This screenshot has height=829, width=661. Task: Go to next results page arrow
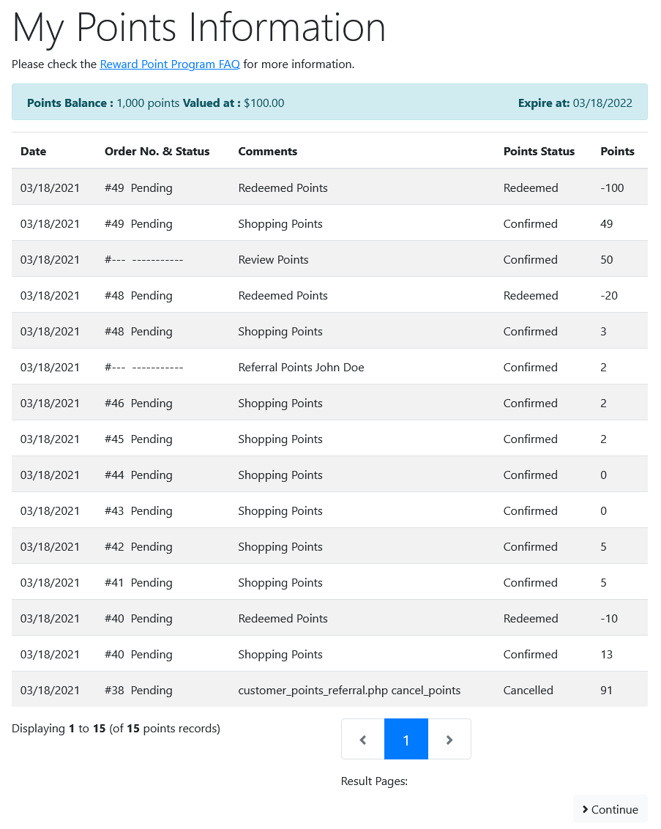pyautogui.click(x=449, y=739)
